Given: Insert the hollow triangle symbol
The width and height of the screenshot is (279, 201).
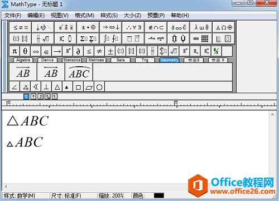Looking at the screenshot, I should tap(57, 87).
